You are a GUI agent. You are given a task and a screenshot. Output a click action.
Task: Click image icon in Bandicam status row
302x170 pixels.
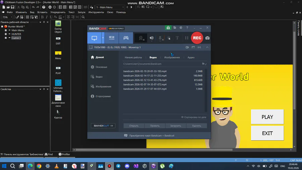193,47
